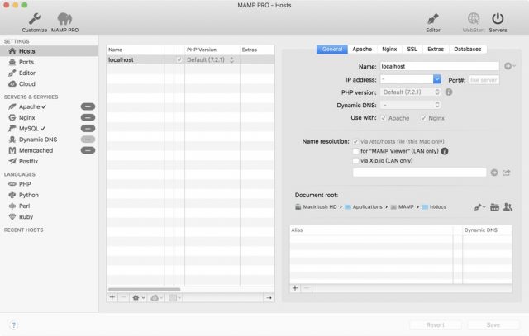The image size is (529, 336).
Task: Remove selected host with minus
Action: 123,297
